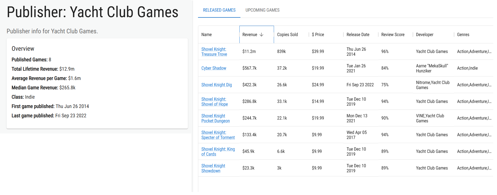The width and height of the screenshot is (497, 195).
Task: Open Shovel Knight: King of Cards link
Action: coord(218,151)
